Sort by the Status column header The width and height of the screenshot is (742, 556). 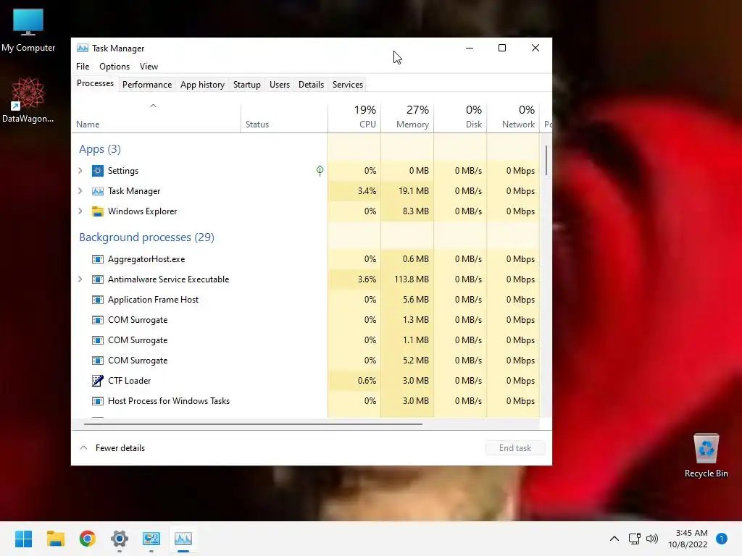pyautogui.click(x=284, y=117)
